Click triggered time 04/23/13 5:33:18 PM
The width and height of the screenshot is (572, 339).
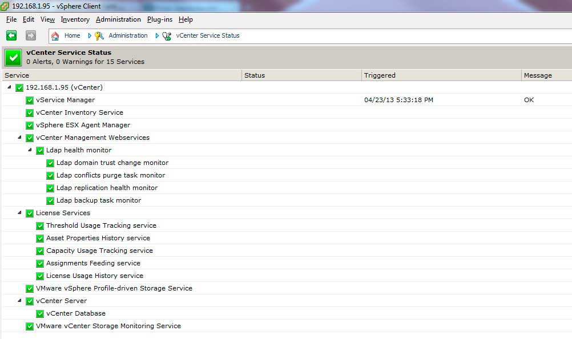pyautogui.click(x=398, y=100)
